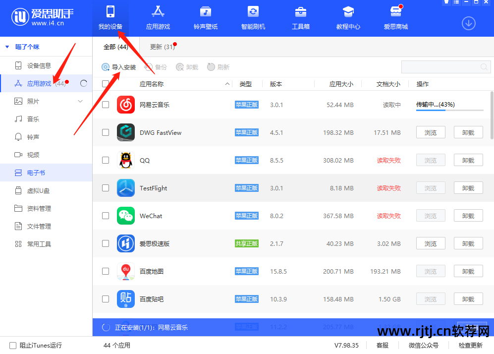Click 检查更新 in the status bar
The height and width of the screenshot is (354, 494).
(470, 346)
